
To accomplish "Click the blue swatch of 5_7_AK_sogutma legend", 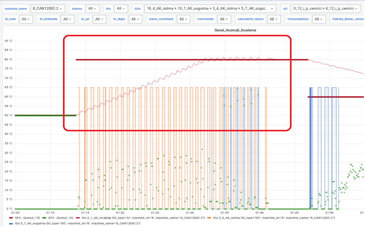I will click(11, 223).
